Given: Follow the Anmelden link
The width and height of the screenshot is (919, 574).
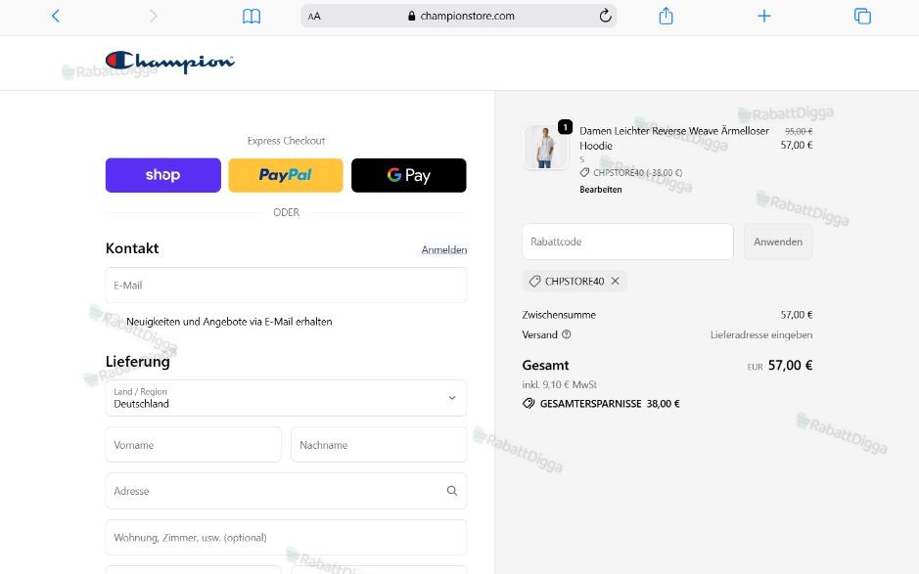Looking at the screenshot, I should tap(444, 250).
